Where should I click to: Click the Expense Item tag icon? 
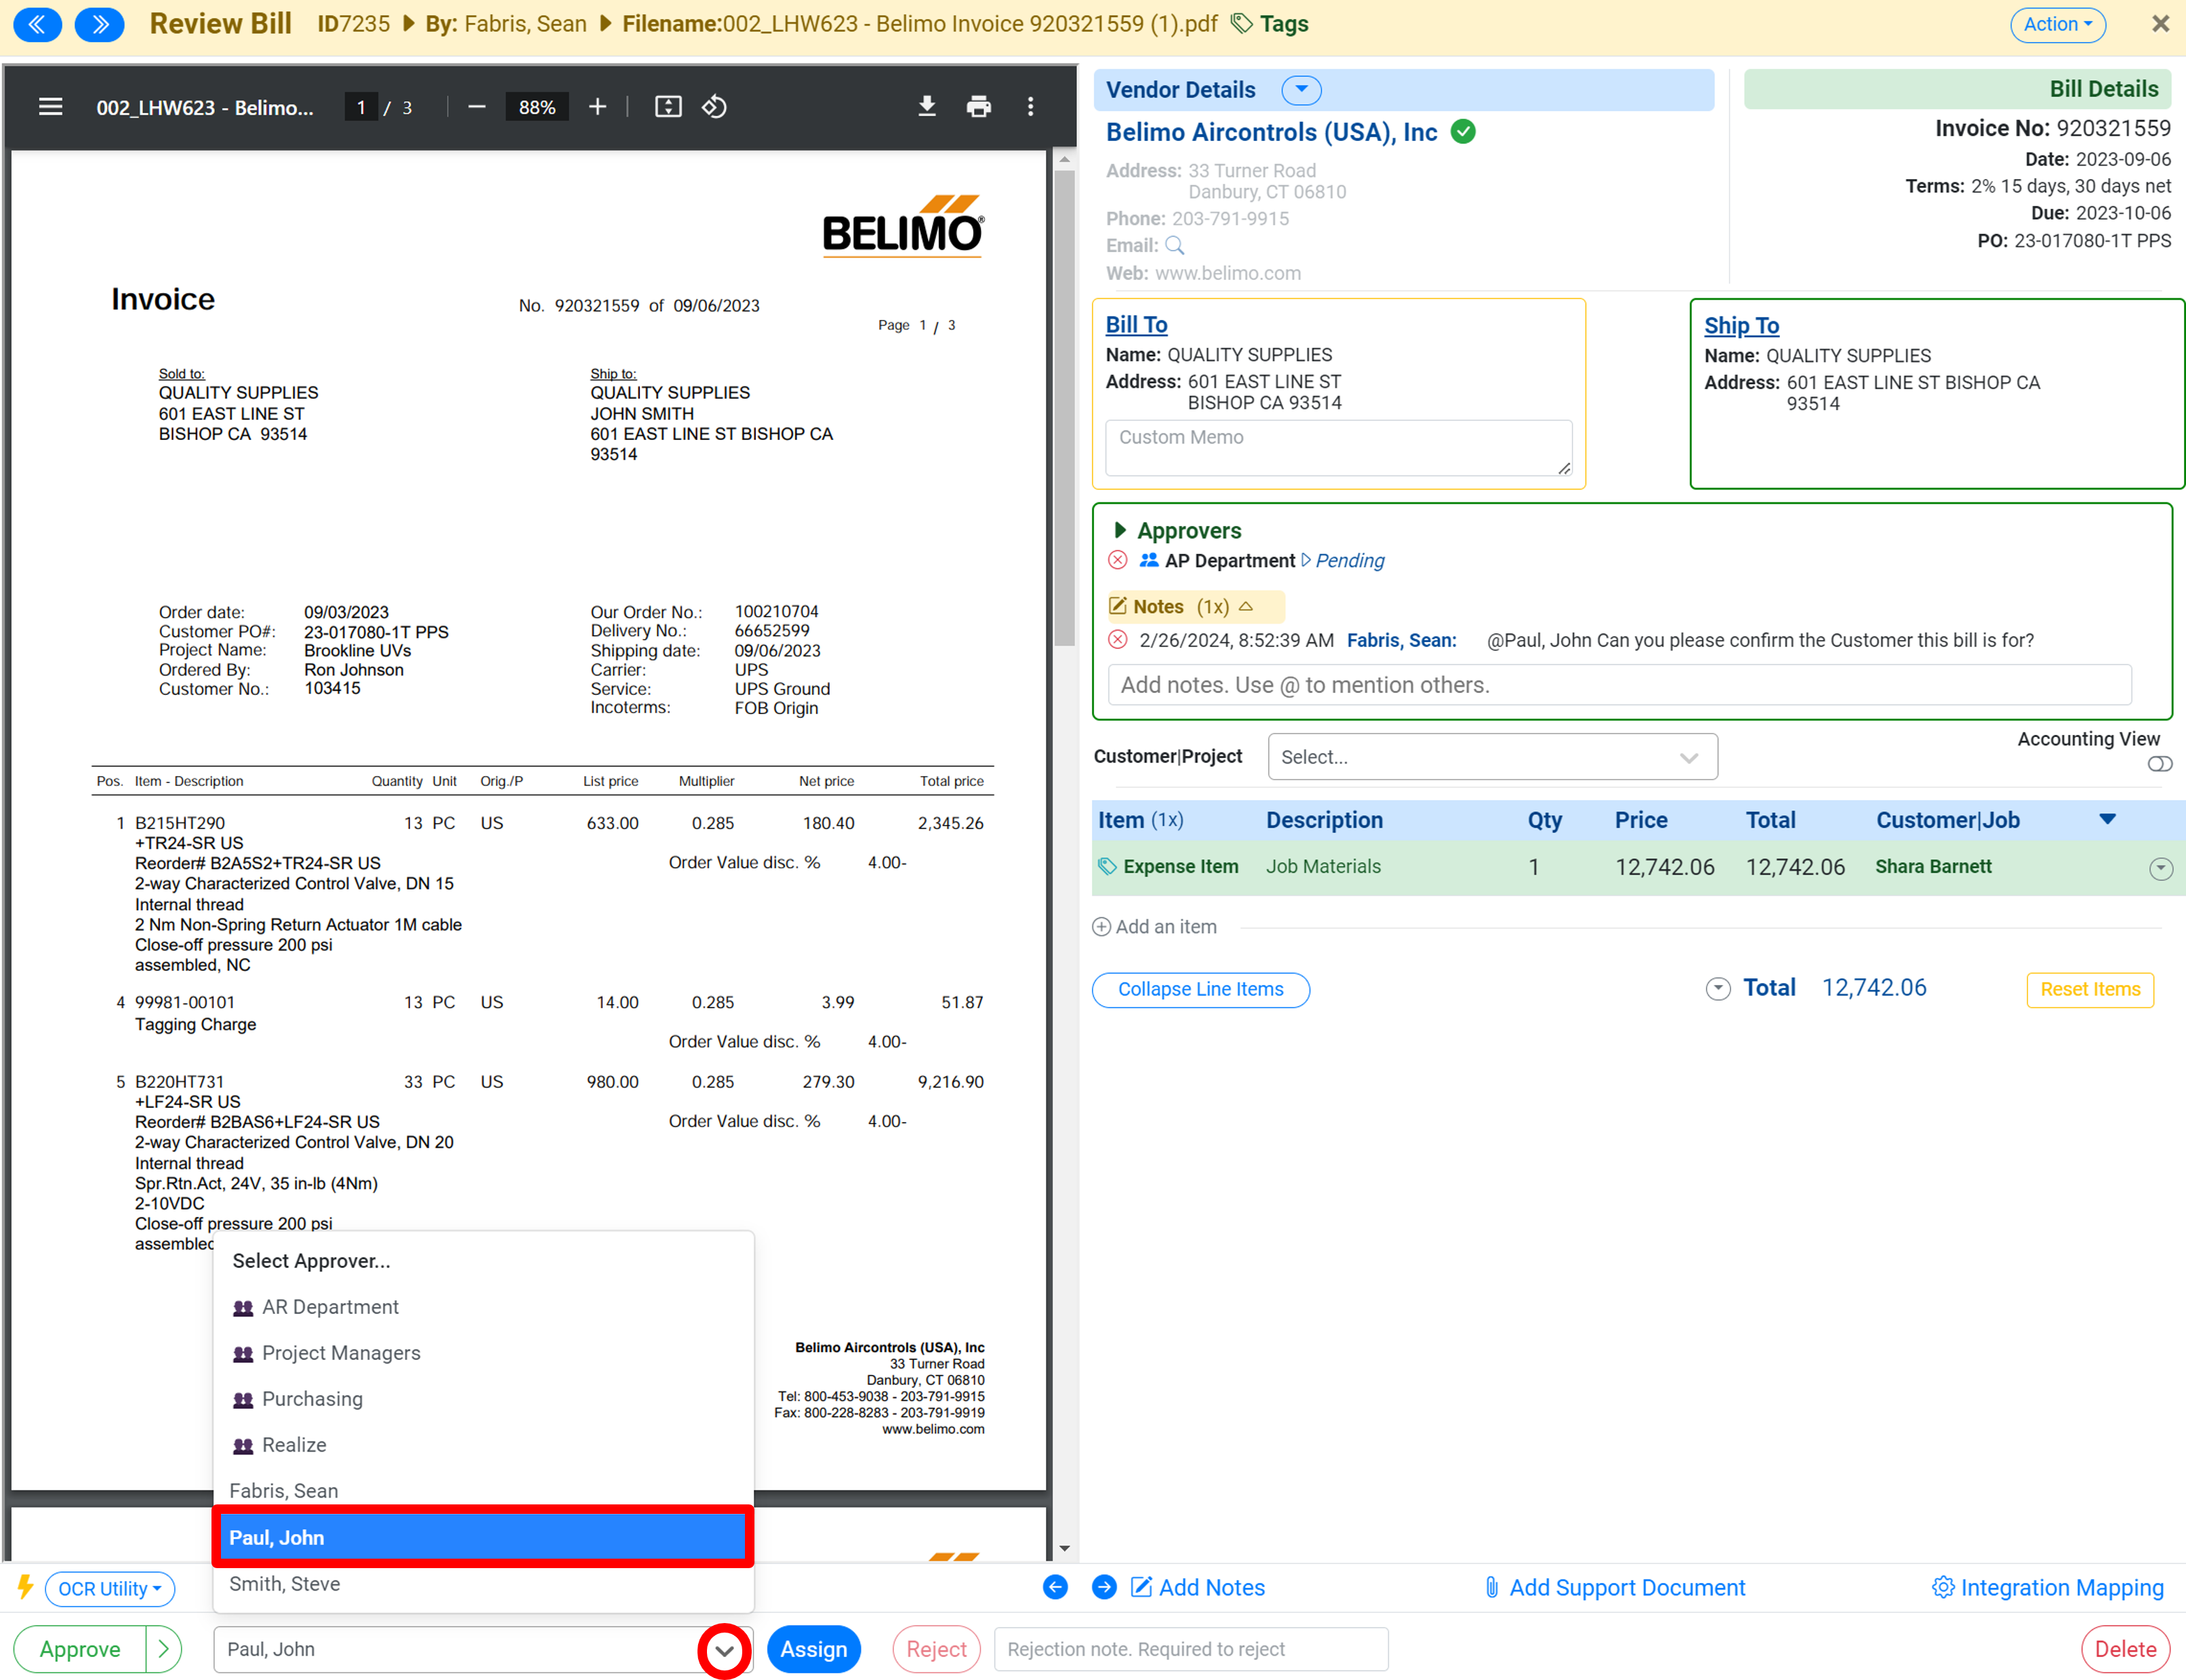[1106, 867]
